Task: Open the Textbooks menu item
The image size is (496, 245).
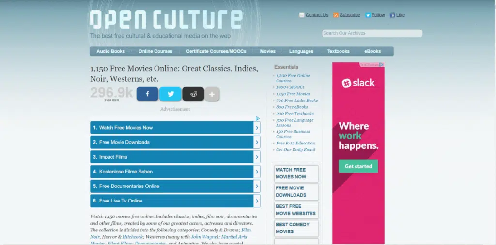Action: coord(338,51)
